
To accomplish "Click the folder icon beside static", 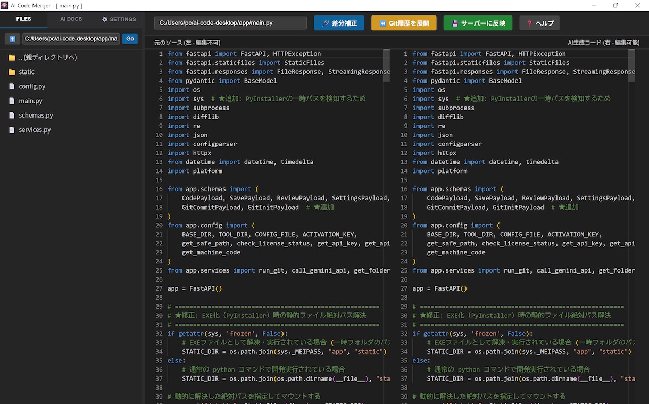I will click(x=12, y=72).
